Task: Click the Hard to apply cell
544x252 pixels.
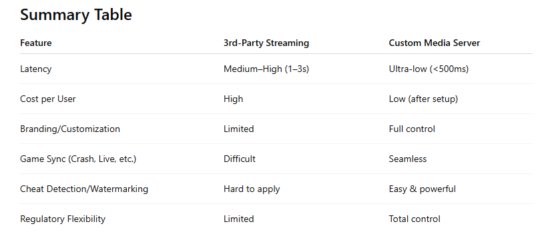Action: pyautogui.click(x=252, y=189)
